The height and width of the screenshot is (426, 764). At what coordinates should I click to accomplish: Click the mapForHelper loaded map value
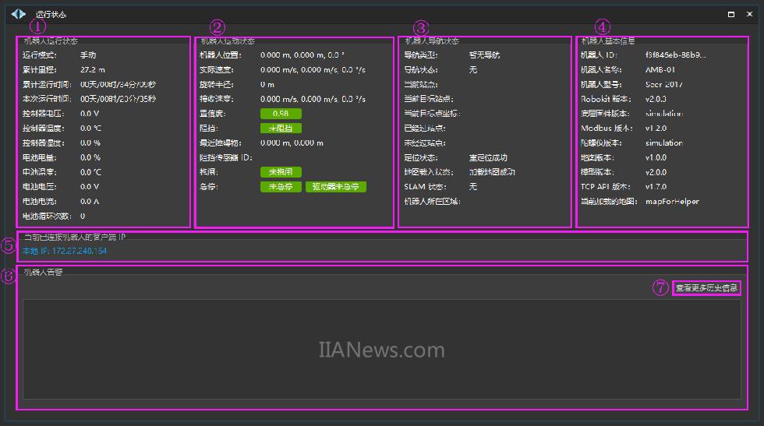point(672,202)
